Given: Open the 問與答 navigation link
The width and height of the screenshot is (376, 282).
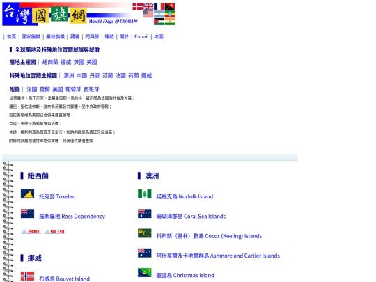Looking at the screenshot, I should [92, 36].
